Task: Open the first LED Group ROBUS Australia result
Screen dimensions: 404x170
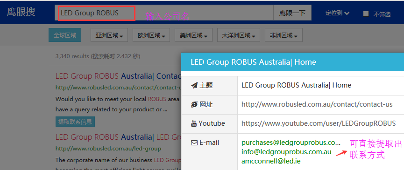Action: [118, 76]
